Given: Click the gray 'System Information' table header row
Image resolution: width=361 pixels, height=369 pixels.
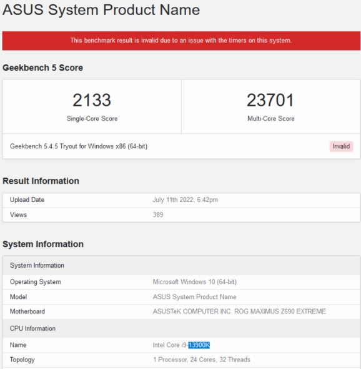Looking at the screenshot, I should (181, 265).
